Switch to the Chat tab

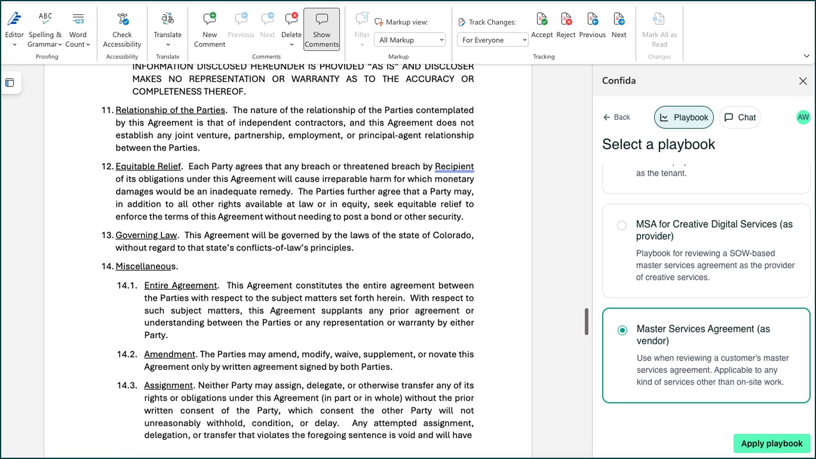tap(740, 117)
